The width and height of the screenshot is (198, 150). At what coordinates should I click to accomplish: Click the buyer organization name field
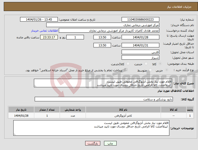pos(103,25)
